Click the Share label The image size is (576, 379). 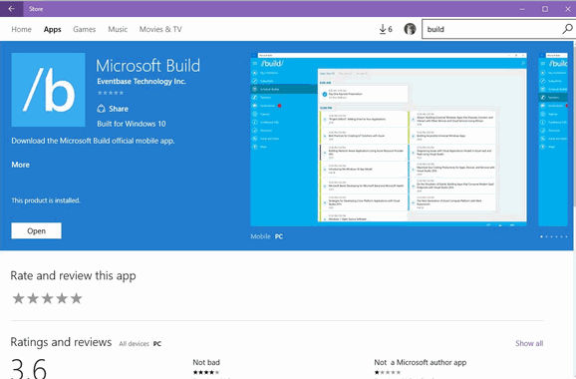[x=119, y=109]
